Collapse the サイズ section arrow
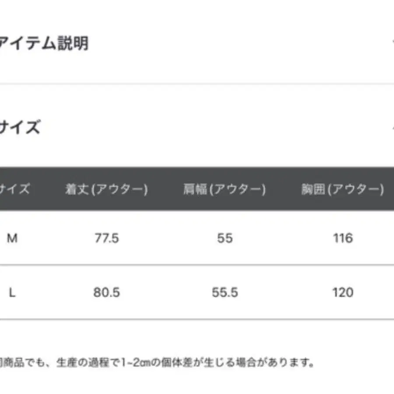The height and width of the screenshot is (394, 394). [392, 127]
